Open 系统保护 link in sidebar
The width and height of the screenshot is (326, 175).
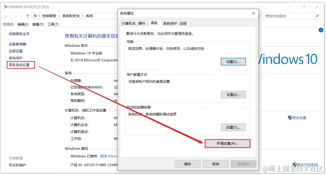tap(16, 58)
